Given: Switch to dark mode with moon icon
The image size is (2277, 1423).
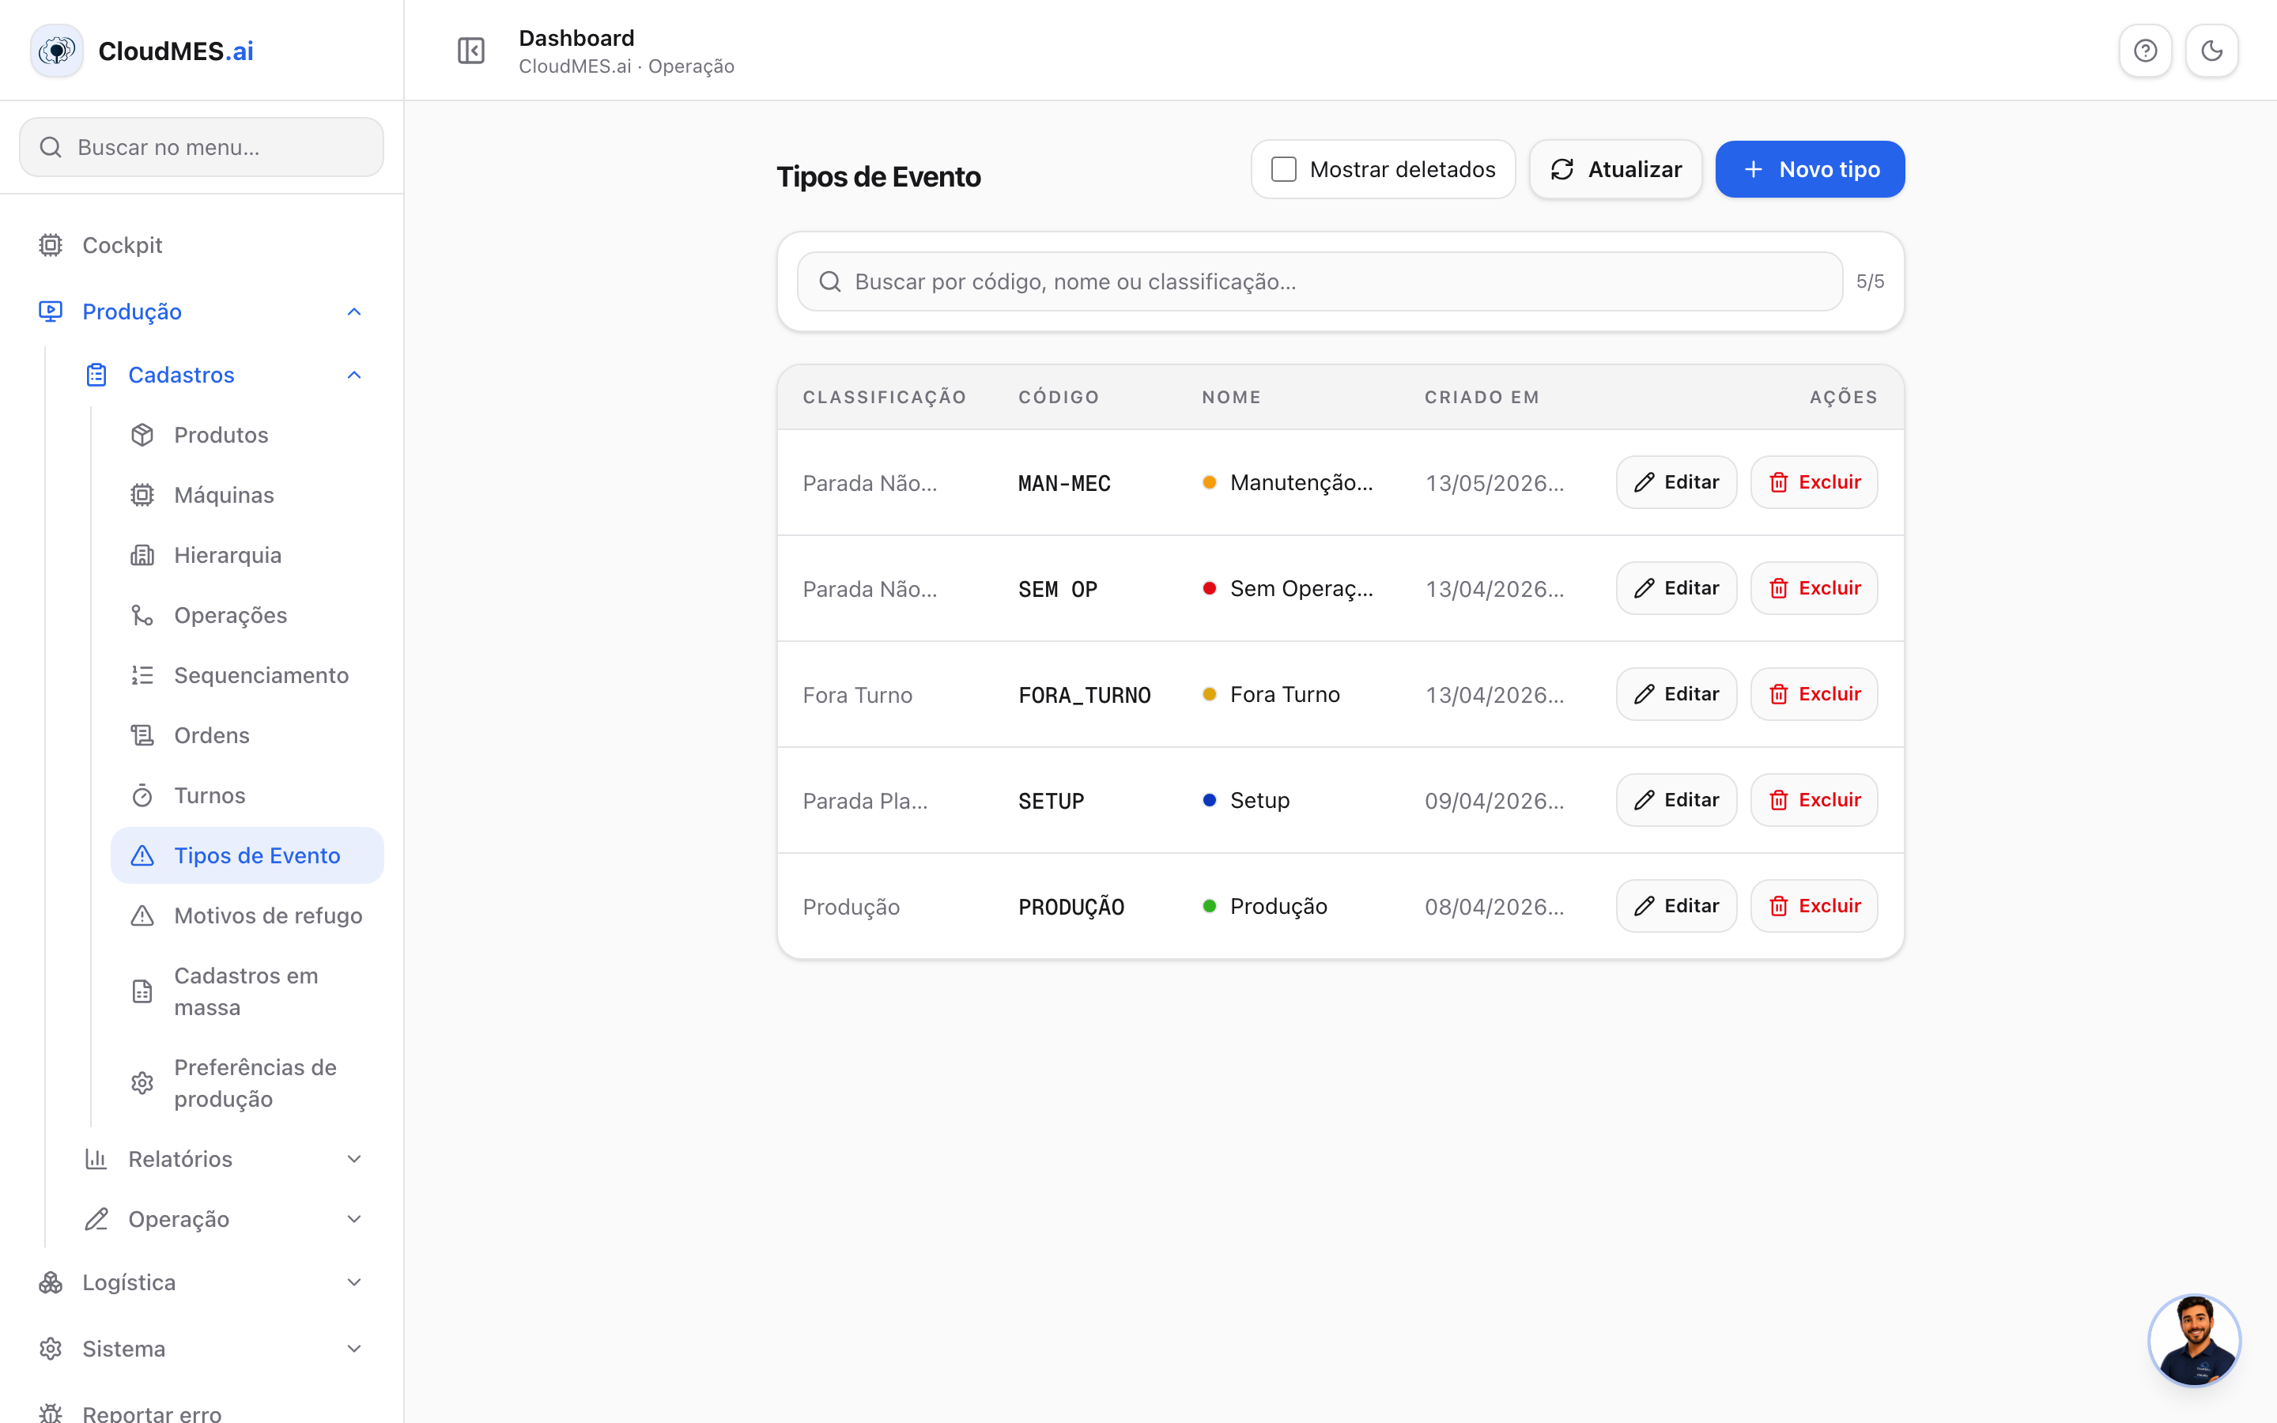Looking at the screenshot, I should click(2212, 51).
